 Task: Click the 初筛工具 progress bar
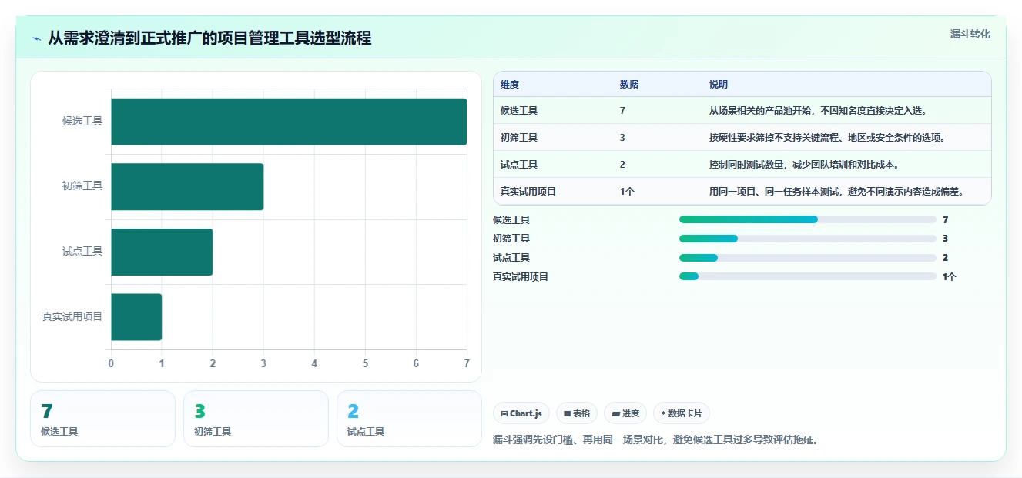(x=808, y=239)
